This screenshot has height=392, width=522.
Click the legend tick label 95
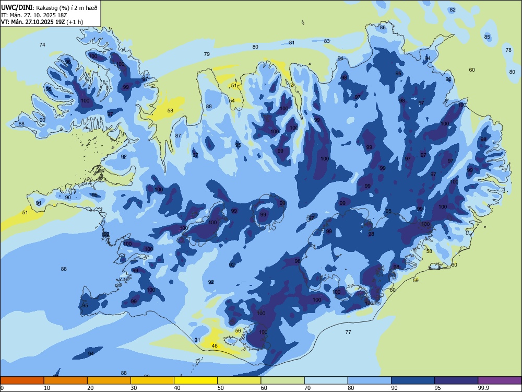(438, 388)
